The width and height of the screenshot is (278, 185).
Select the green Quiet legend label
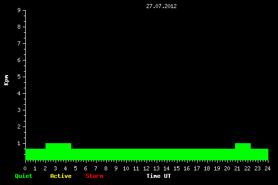[24, 176]
